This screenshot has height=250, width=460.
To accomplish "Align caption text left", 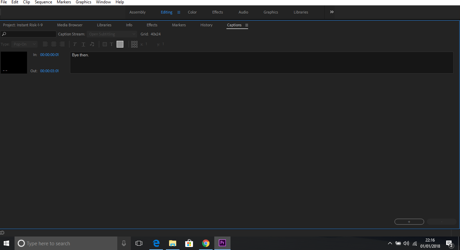I will click(x=45, y=44).
